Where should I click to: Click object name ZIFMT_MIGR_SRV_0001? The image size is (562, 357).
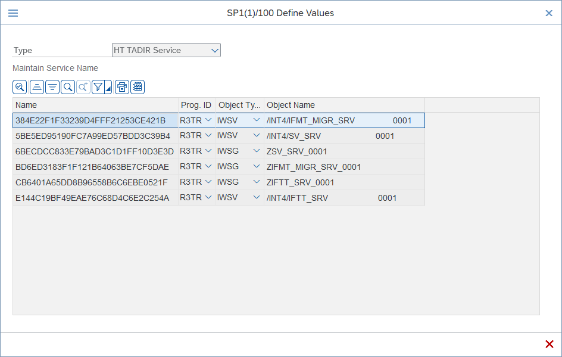coord(344,167)
